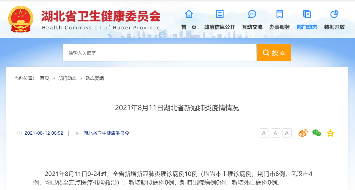The height and width of the screenshot is (190, 355).
Task: Open the 互动交流 menu item
Action: (252, 27)
